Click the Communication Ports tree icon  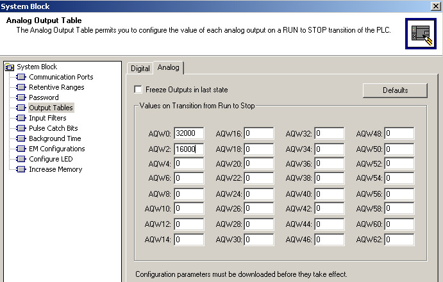tap(21, 77)
